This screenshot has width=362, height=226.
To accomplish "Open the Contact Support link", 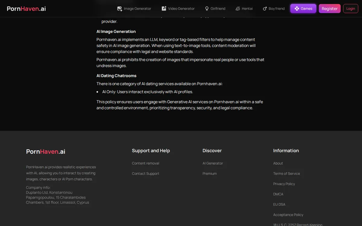I will [145, 174].
